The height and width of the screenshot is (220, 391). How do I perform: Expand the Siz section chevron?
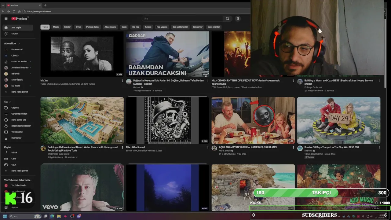tap(10, 102)
